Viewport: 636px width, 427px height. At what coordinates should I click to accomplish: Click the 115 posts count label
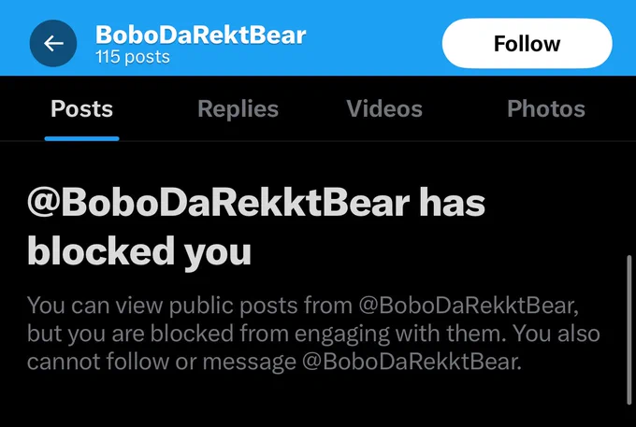(133, 57)
